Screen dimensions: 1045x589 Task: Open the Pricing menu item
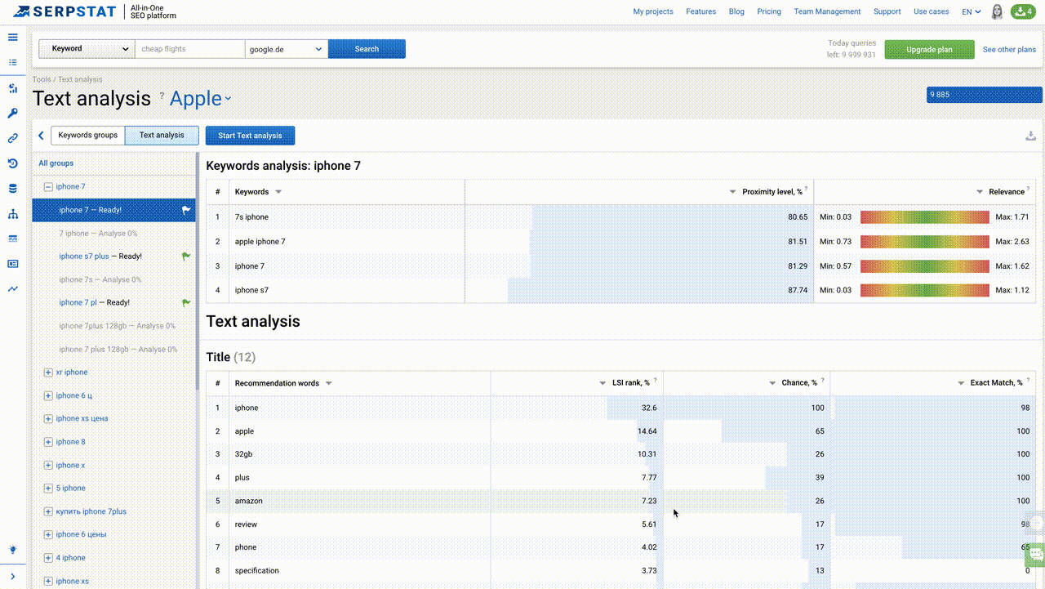pos(768,11)
